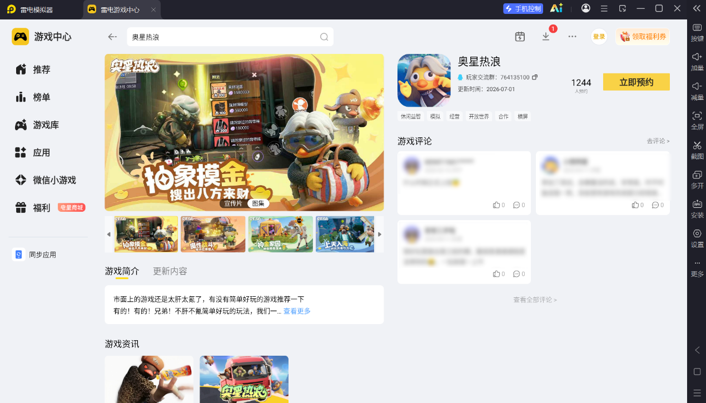The height and width of the screenshot is (403, 706).
Task: Close the 雷电游戏中心 tab
Action: (x=153, y=10)
